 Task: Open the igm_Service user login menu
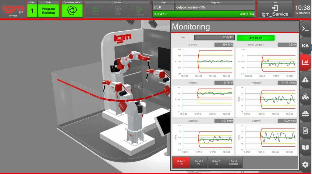[275, 11]
